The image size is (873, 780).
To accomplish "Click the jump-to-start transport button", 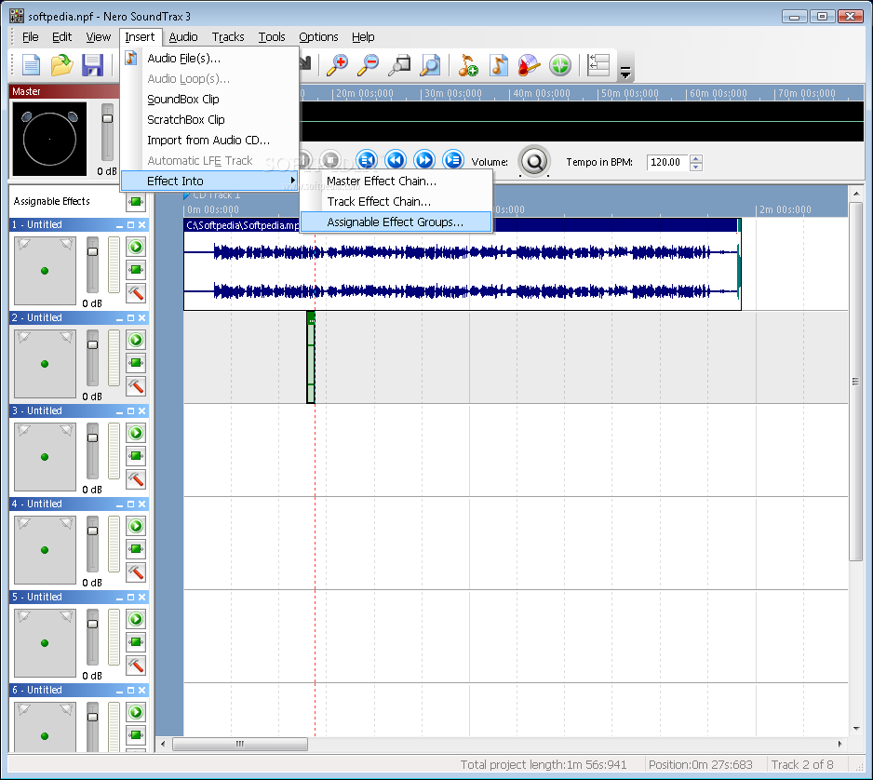I will pos(367,161).
